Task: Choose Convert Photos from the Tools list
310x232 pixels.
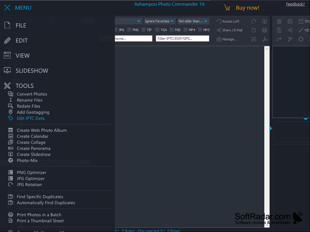Action: (x=32, y=94)
